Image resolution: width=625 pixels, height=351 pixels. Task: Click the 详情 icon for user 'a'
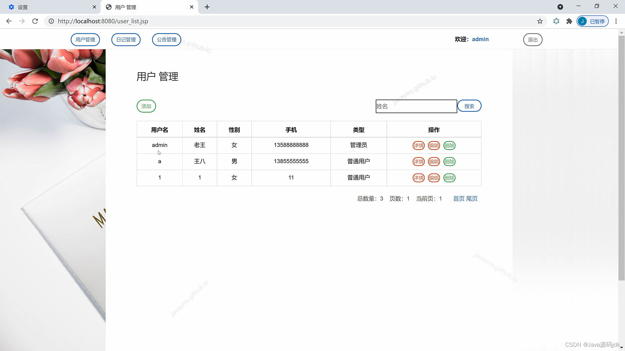point(418,162)
